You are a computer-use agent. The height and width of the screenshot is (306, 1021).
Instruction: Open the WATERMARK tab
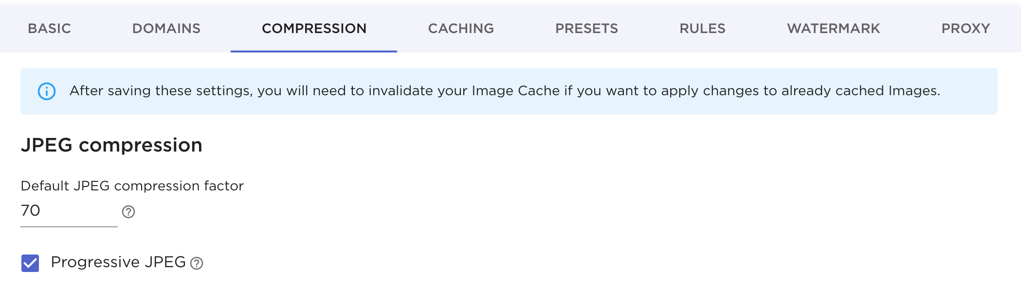coord(833,29)
